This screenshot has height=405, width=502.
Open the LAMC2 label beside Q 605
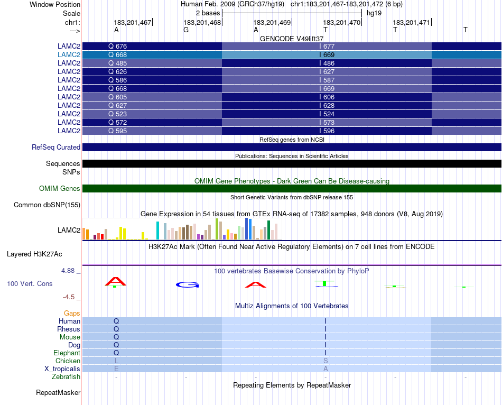(x=69, y=97)
